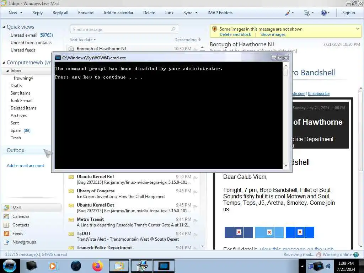
Task: Click Reply in the toolbar
Action: tap(37, 13)
